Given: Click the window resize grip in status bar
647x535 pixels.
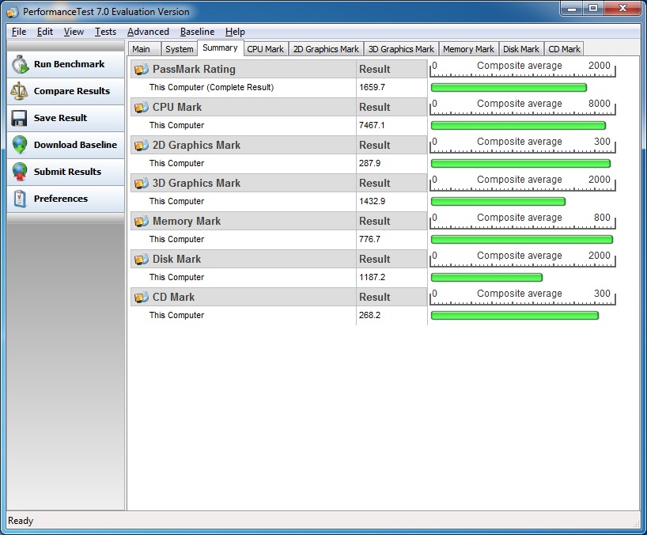Looking at the screenshot, I should tap(636, 523).
